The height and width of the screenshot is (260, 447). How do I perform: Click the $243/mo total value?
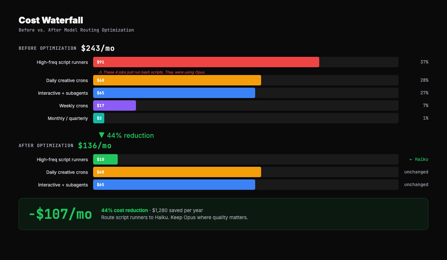click(x=98, y=48)
